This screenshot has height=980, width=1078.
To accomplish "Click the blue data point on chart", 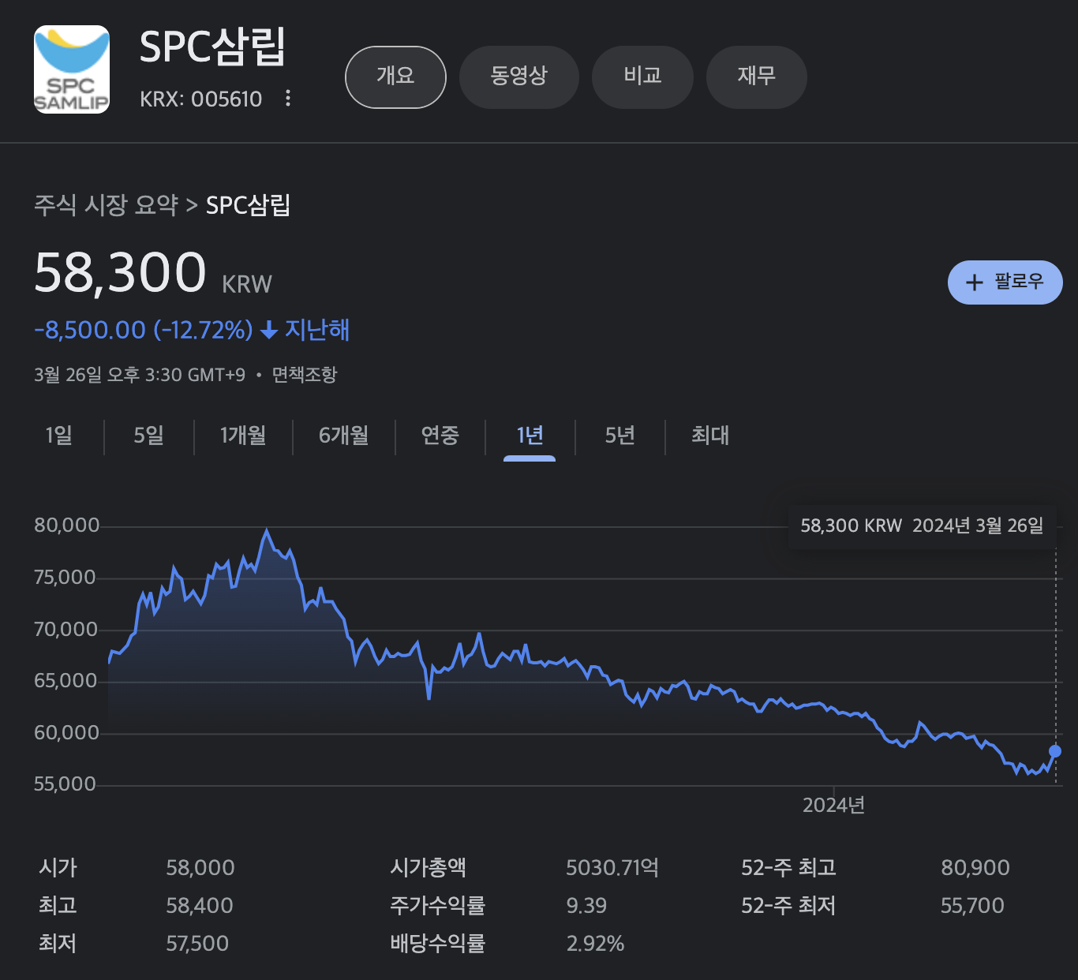I will pos(1055,751).
